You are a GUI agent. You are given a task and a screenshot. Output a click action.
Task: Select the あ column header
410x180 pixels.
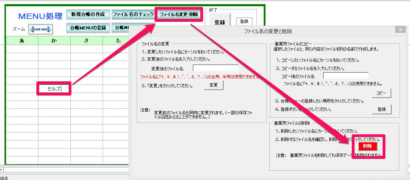(22, 40)
